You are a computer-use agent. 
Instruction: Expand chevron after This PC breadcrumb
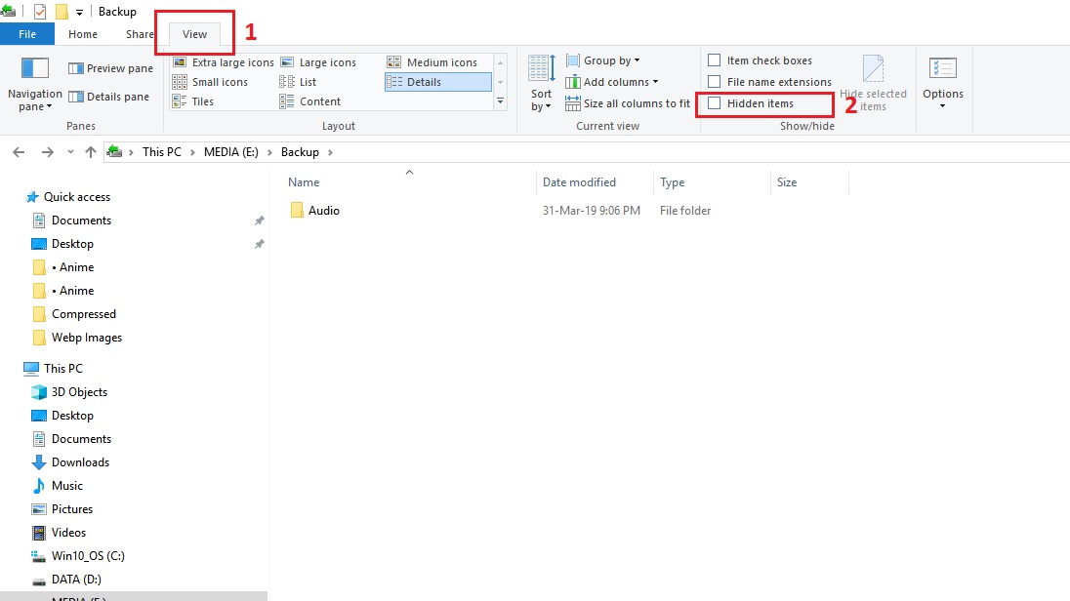coord(193,152)
